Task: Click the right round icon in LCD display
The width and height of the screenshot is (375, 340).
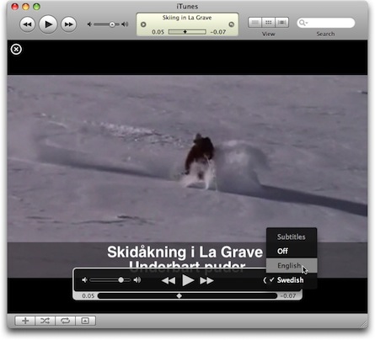Action: [x=232, y=24]
